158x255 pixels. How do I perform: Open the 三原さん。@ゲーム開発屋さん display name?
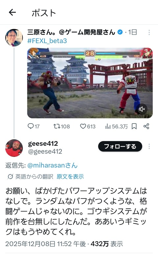pos(71,32)
